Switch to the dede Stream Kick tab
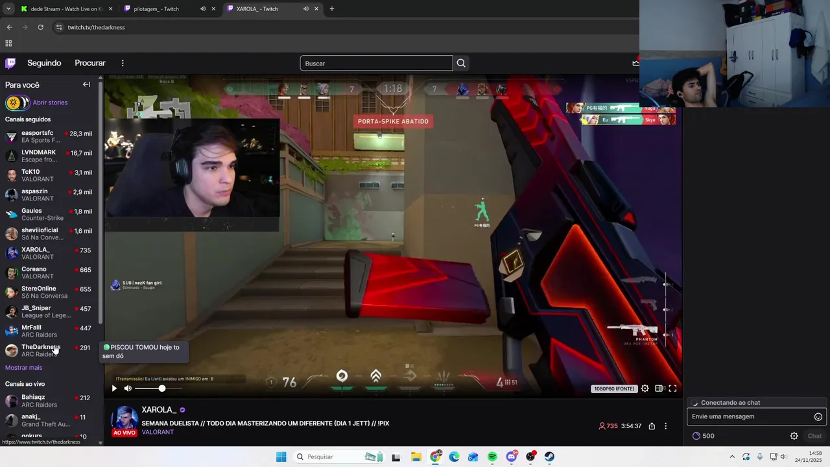 67,9
